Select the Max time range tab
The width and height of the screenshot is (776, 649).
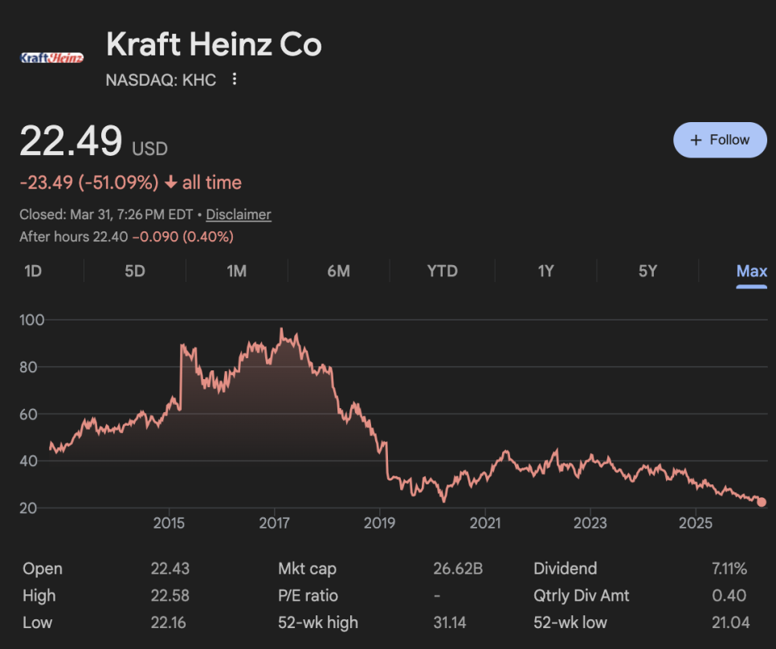(751, 271)
